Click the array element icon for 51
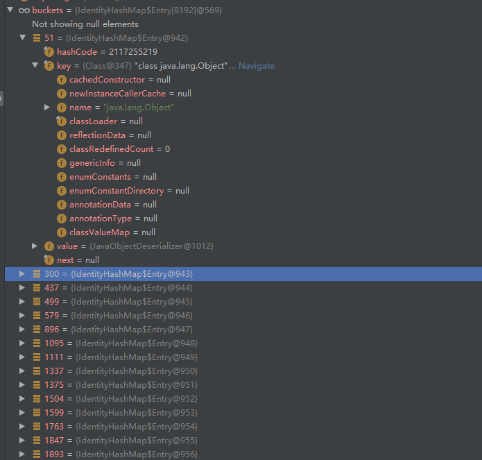Screen dimensions: 482x460 tap(37, 38)
